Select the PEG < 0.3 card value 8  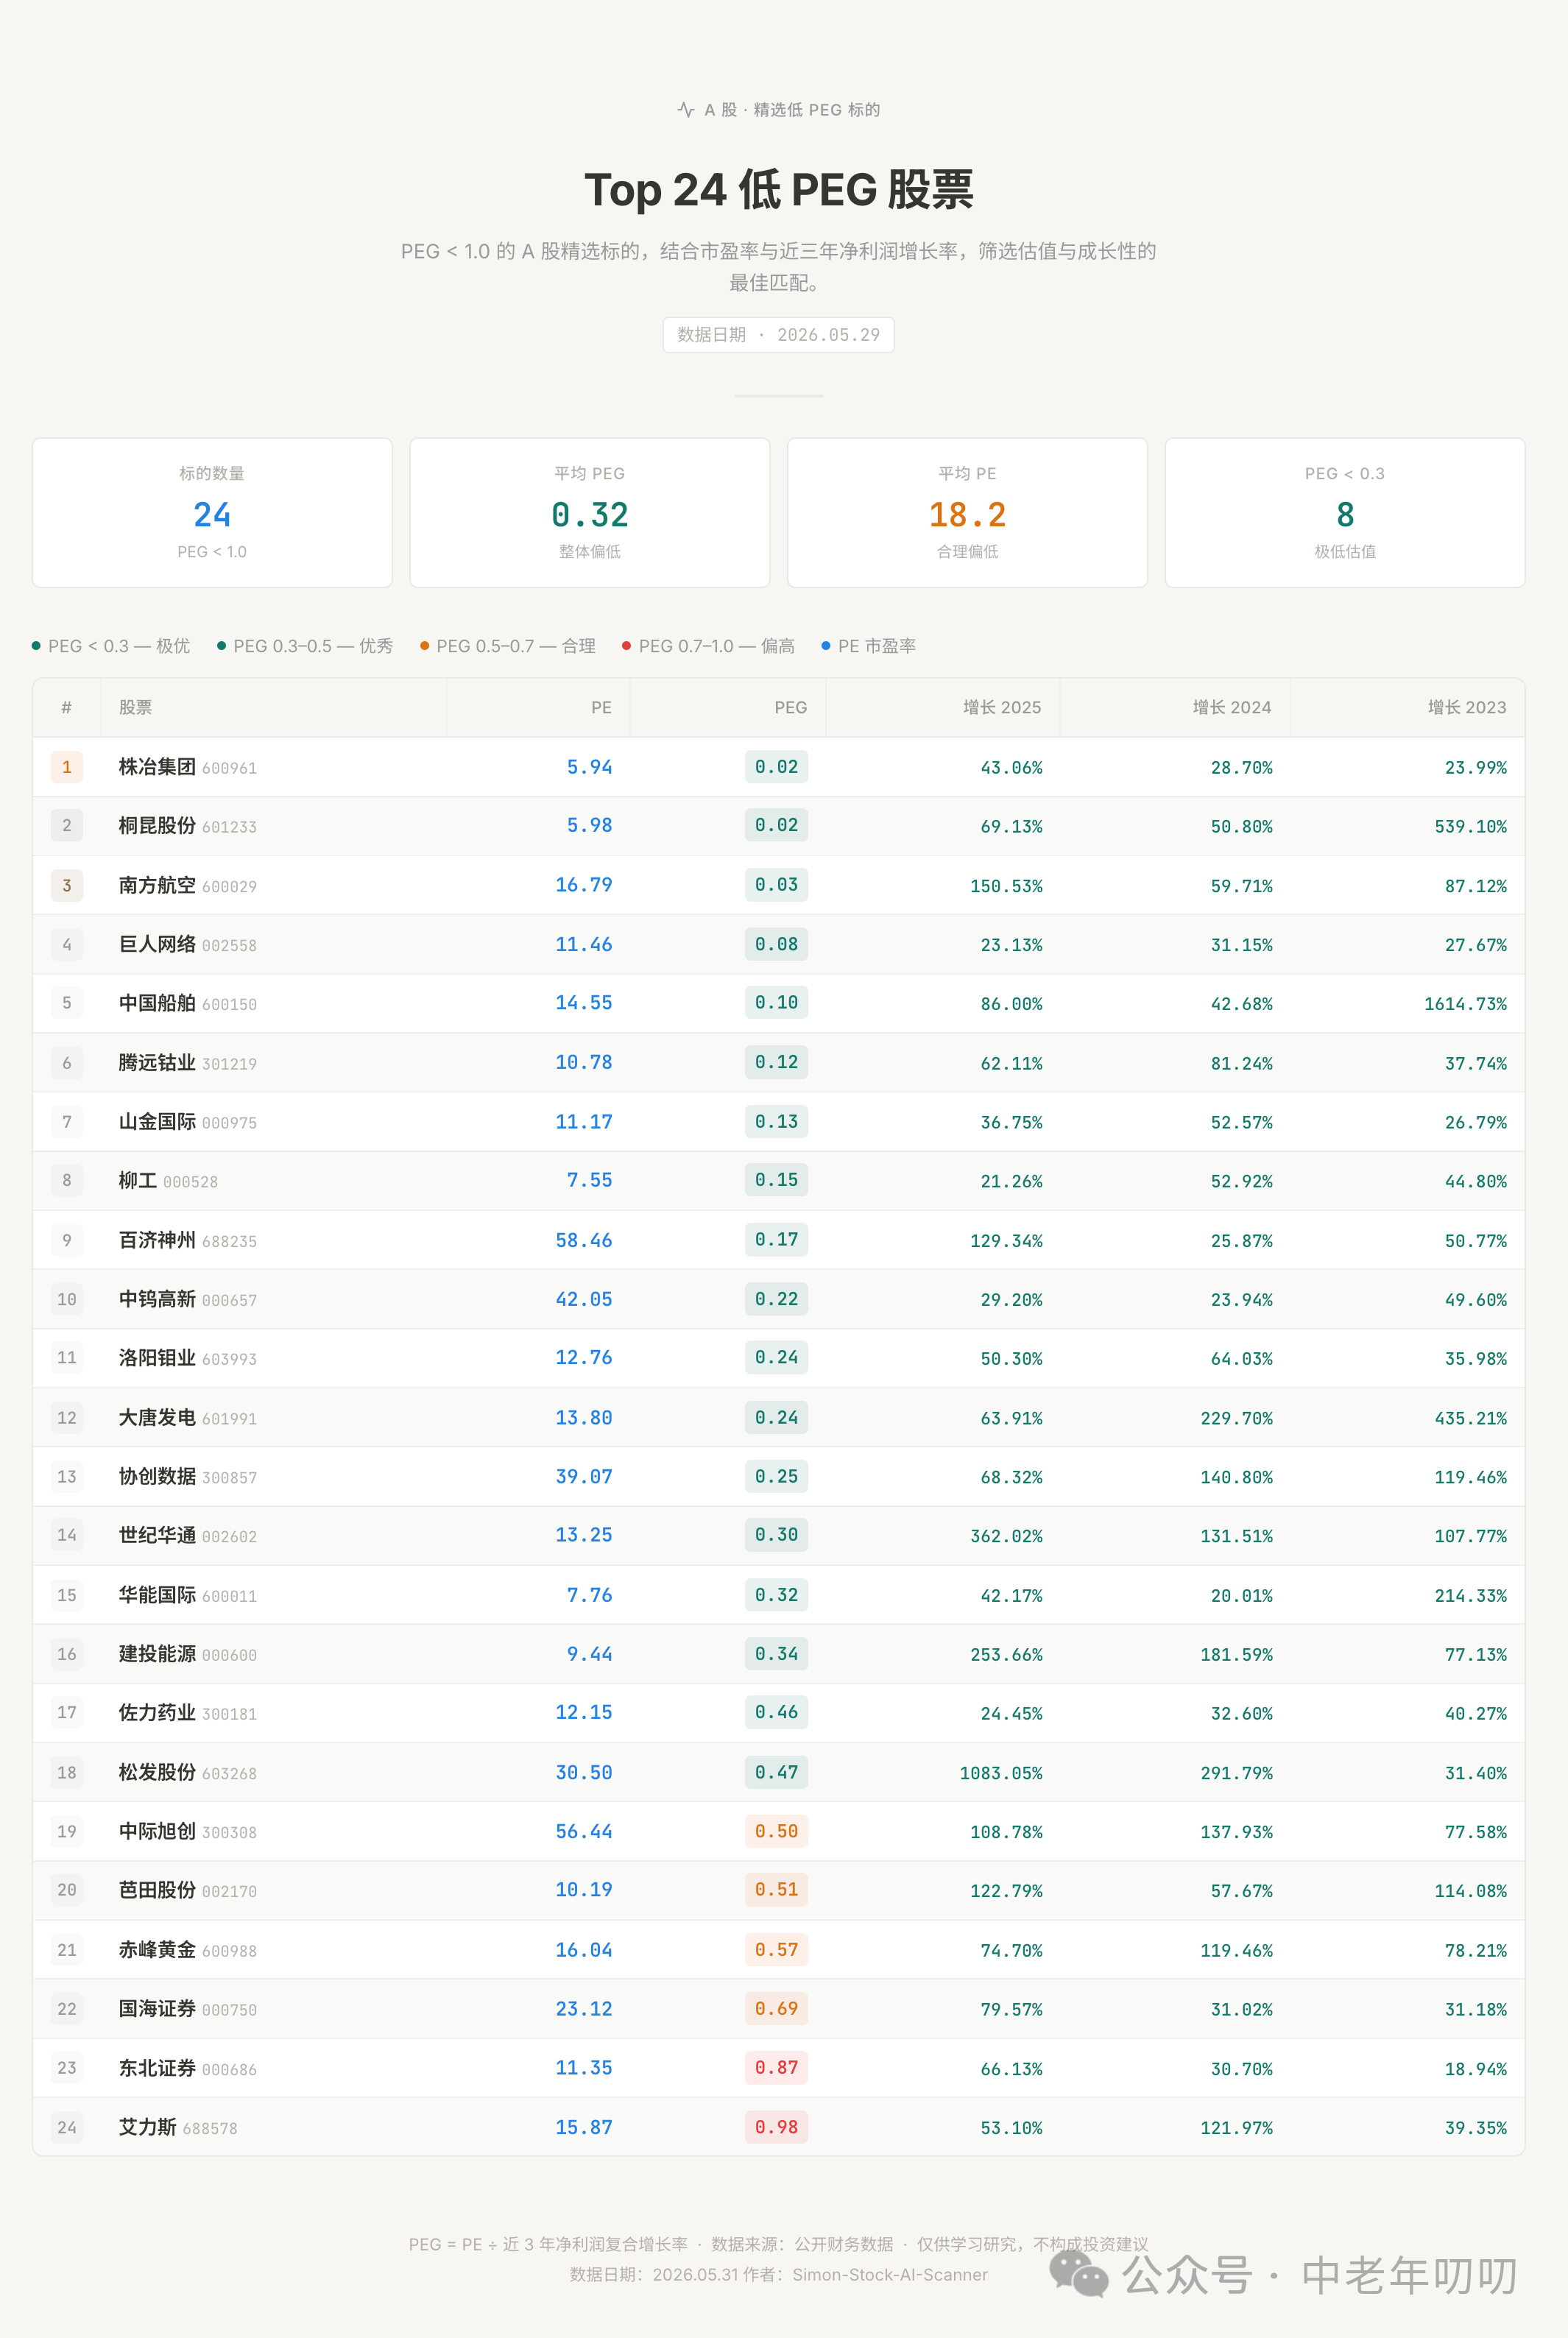(1345, 514)
